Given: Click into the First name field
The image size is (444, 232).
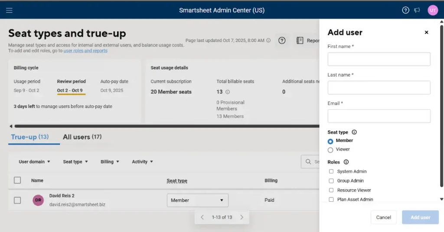Looking at the screenshot, I should coord(379,59).
